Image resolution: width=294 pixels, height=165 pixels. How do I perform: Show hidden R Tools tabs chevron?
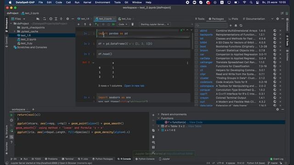click(x=272, y=19)
